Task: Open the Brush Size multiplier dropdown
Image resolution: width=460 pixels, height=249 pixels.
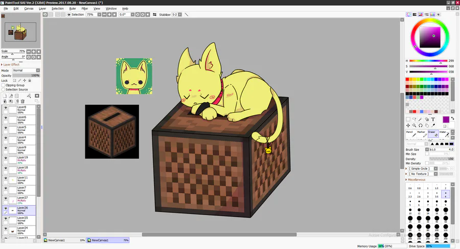Action: 427,149
